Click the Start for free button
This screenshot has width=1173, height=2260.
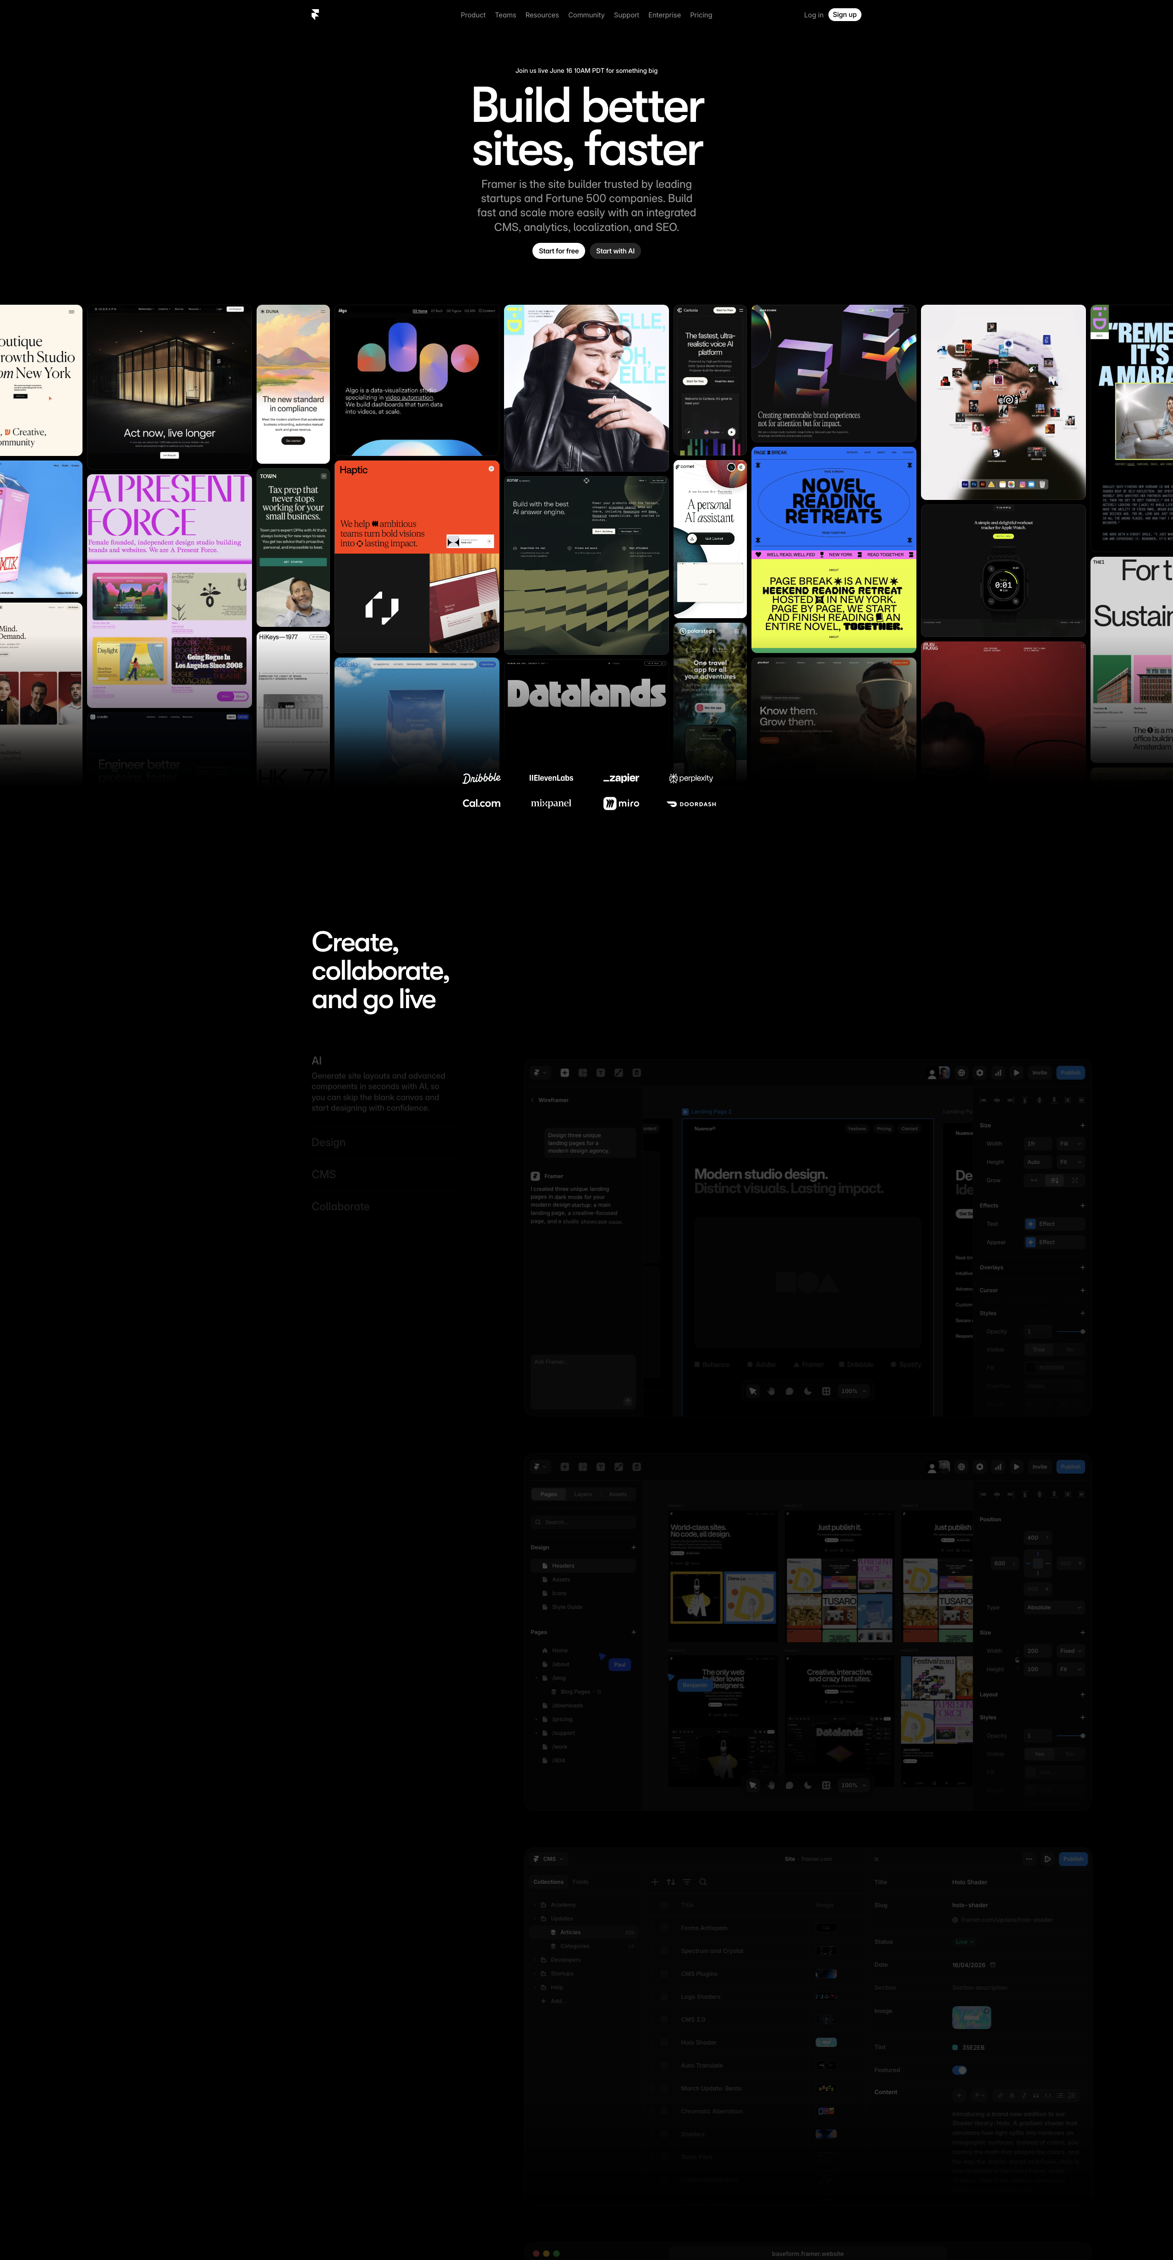pyautogui.click(x=559, y=251)
